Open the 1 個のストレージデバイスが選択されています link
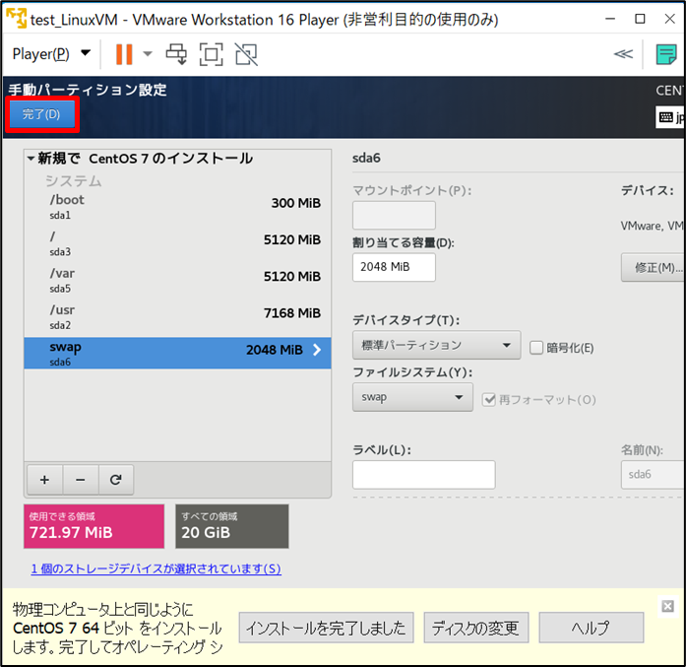Image resolution: width=686 pixels, height=667 pixels. coord(156,568)
